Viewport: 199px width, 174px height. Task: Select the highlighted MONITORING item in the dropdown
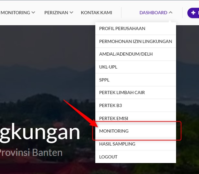[114, 131]
